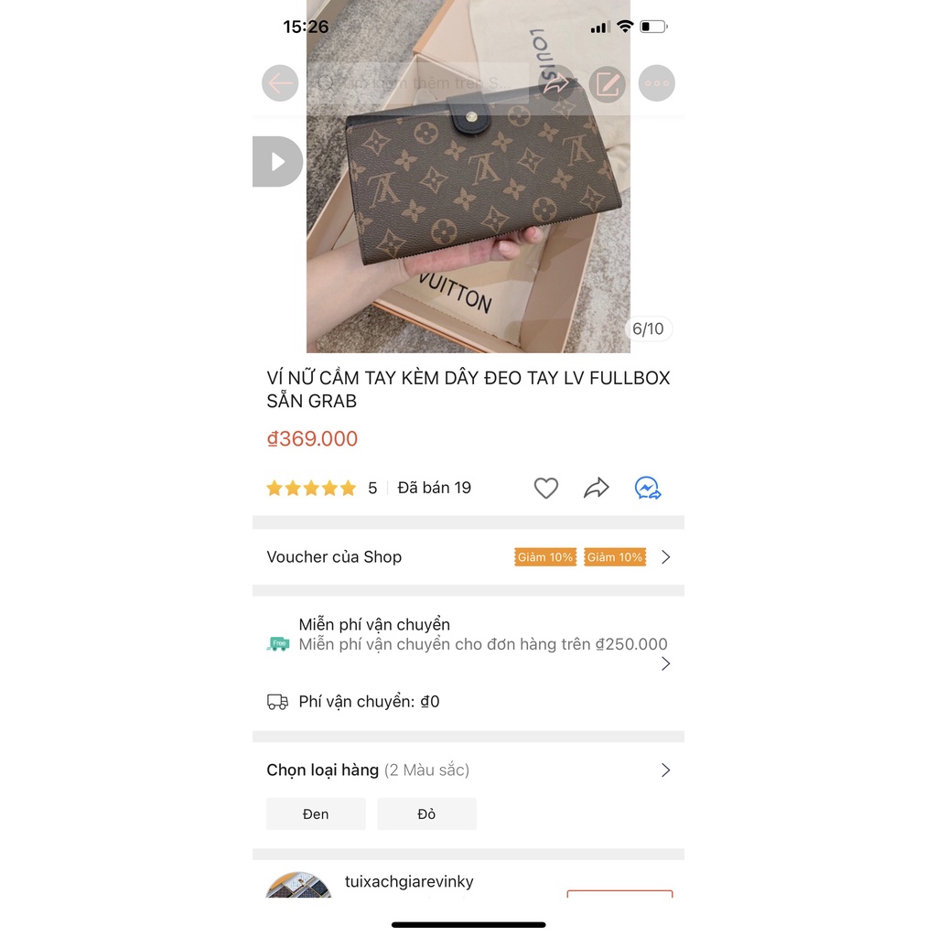937x937 pixels.
Task: Tap the back arrow icon
Action: 280,83
